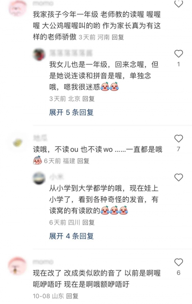Open blurred username of the 北京 replier
Viewport: 192px width, 304px height.
coord(71,53)
